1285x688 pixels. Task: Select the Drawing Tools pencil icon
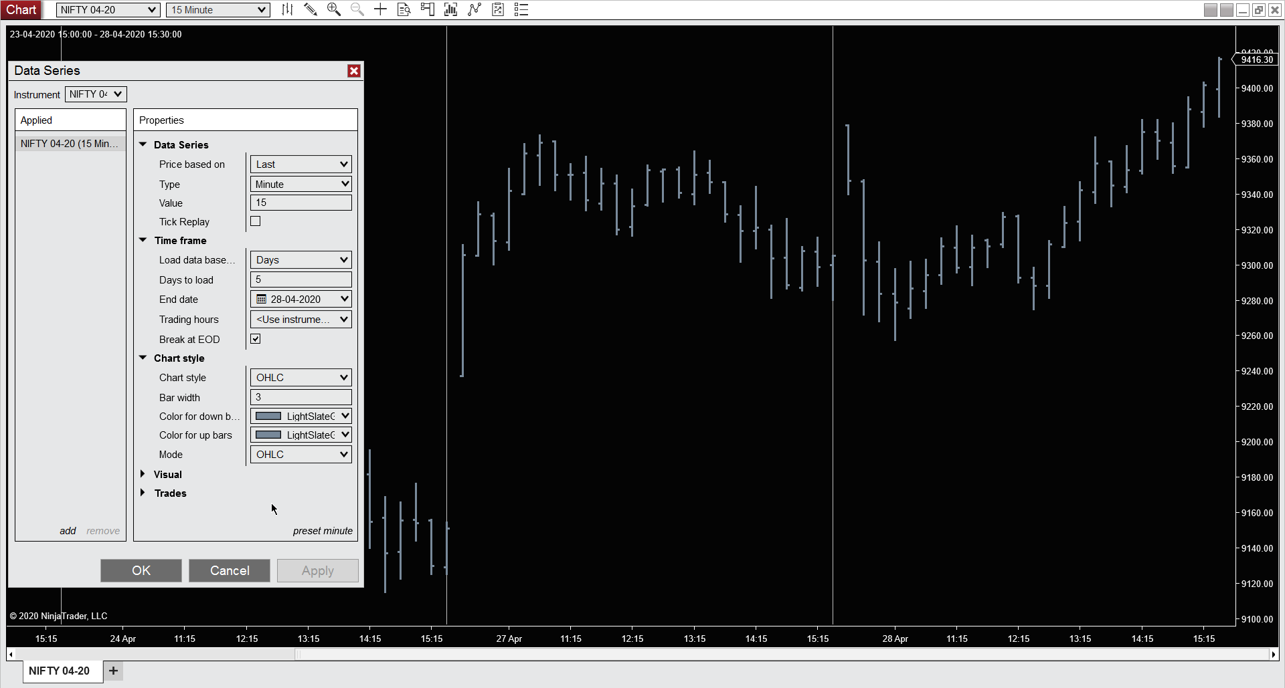click(311, 9)
